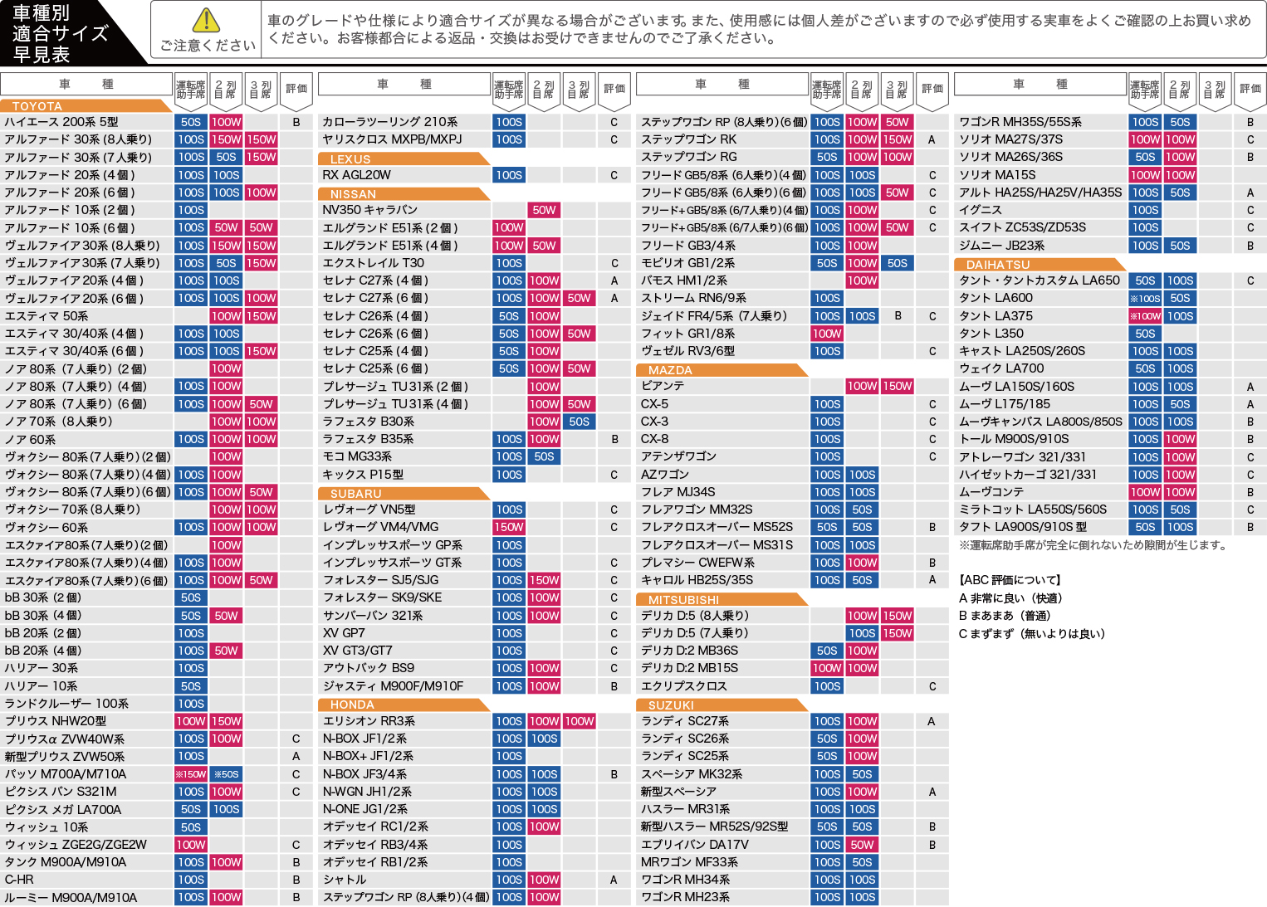The height and width of the screenshot is (907, 1267).
Task: Open the HONDA section header
Action: click(352, 705)
